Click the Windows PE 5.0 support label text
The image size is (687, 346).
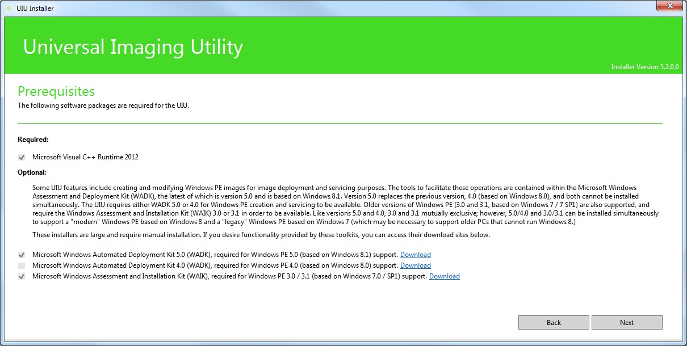(215, 255)
